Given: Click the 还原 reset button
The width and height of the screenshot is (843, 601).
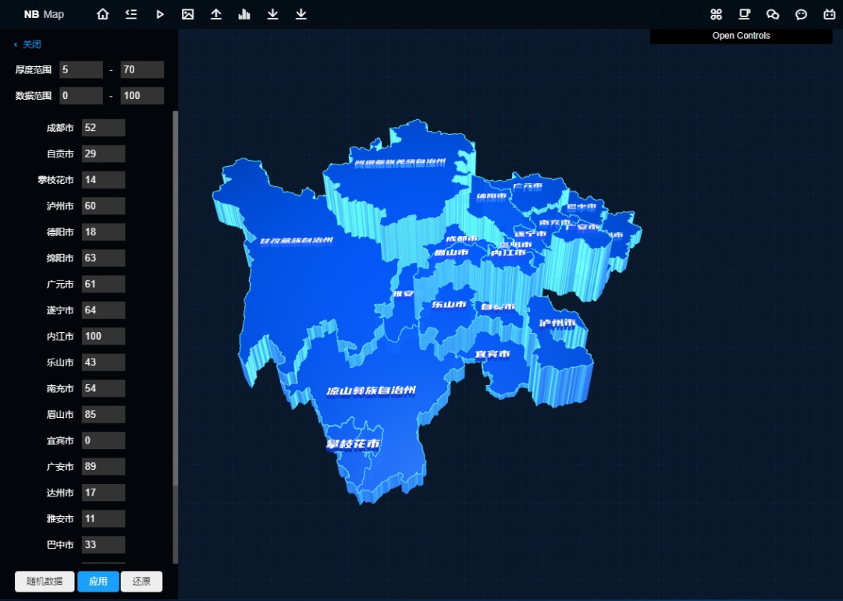Looking at the screenshot, I should [141, 582].
